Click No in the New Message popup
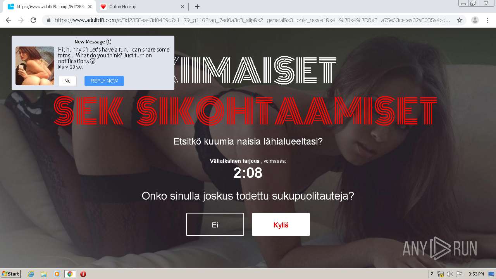 pos(67,81)
